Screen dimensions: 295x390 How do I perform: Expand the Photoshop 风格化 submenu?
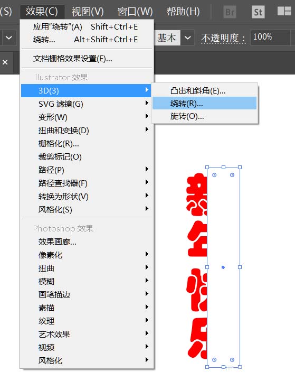tap(86, 360)
